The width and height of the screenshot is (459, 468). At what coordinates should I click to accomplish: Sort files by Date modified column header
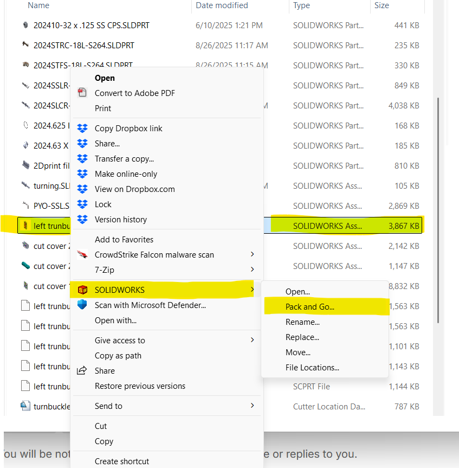pyautogui.click(x=222, y=5)
